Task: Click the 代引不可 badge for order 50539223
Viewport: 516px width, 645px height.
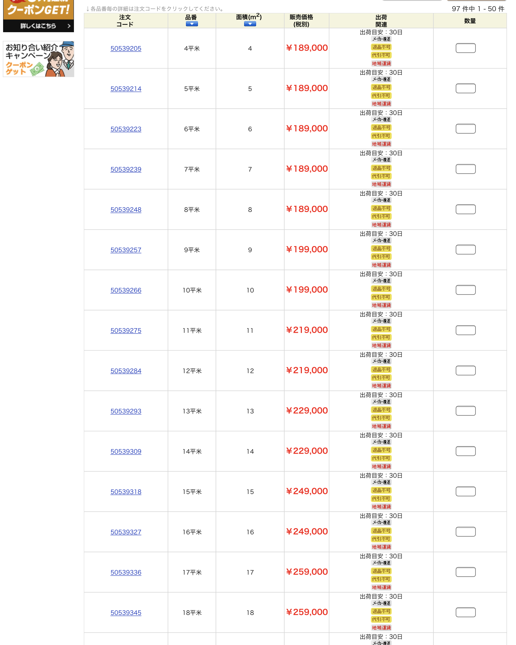Action: click(381, 136)
